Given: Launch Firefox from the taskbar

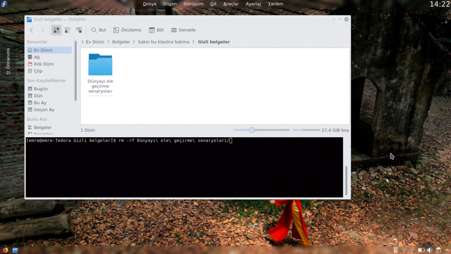Looking at the screenshot, I should coord(5,250).
